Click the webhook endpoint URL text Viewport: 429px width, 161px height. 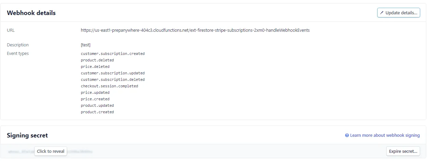tap(195, 30)
